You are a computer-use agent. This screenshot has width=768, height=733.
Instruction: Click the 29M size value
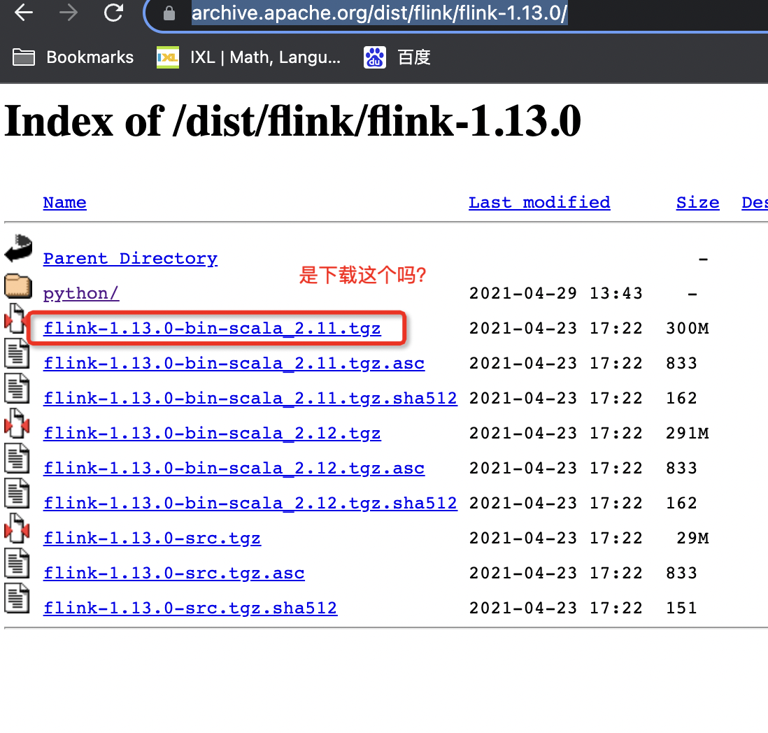click(692, 538)
